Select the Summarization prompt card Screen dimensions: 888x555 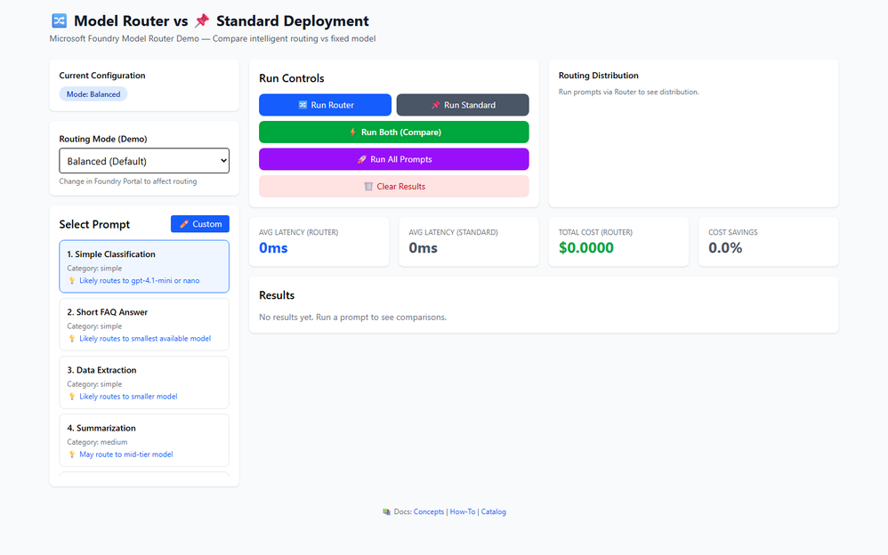coord(144,440)
